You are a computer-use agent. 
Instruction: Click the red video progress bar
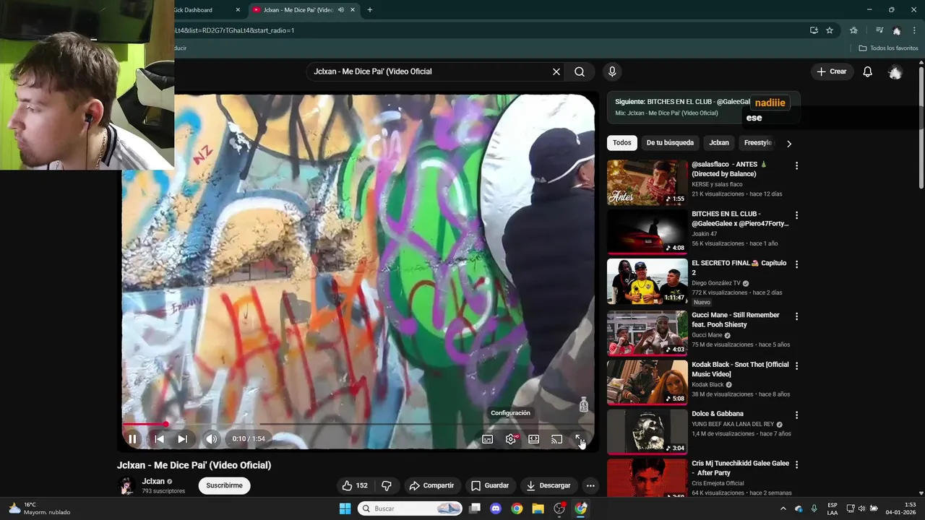144,424
